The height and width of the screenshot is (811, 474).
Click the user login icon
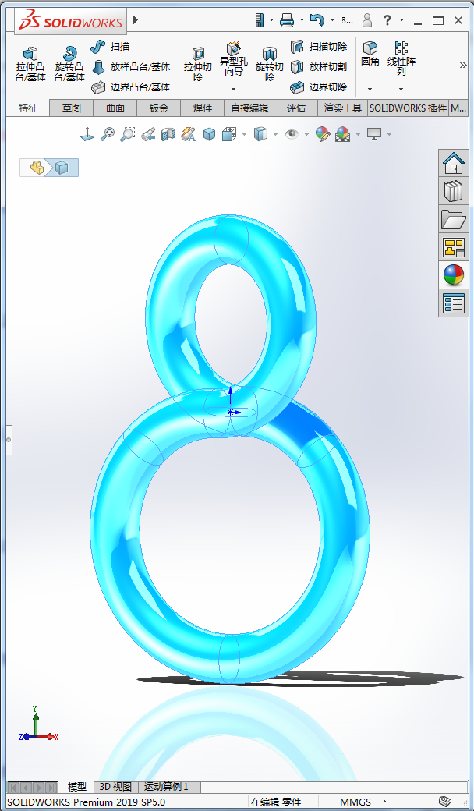367,20
